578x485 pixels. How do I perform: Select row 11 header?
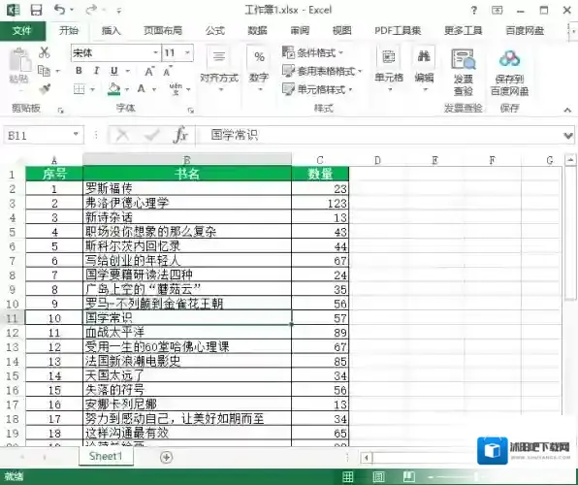(13, 318)
